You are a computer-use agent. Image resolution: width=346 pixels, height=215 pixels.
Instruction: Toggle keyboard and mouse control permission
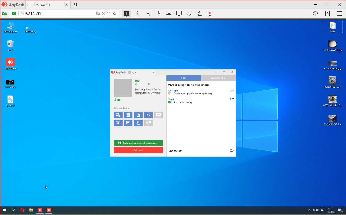click(x=118, y=115)
